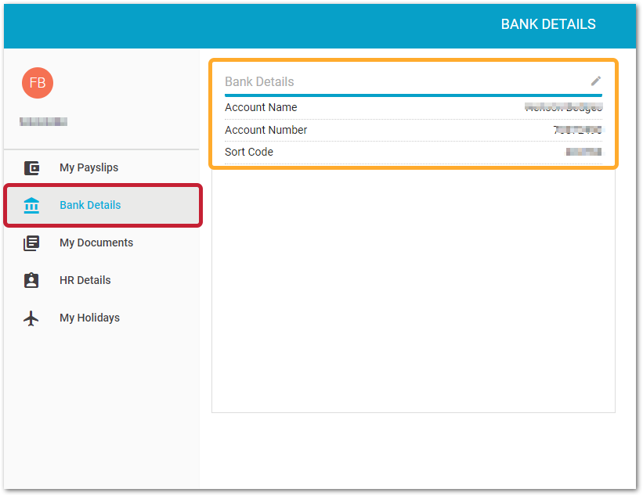Select the Bank Details menu entry

click(89, 205)
